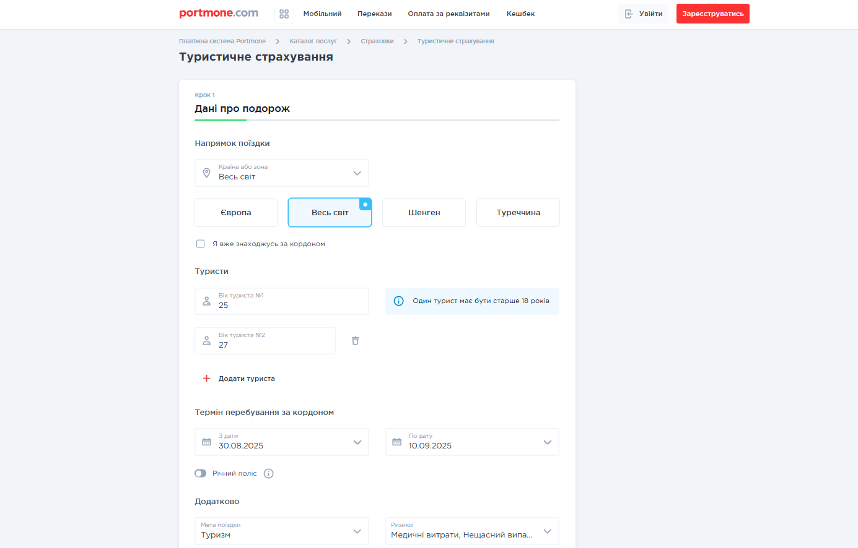
Task: Click the tourist №1 age input field
Action: 282,302
